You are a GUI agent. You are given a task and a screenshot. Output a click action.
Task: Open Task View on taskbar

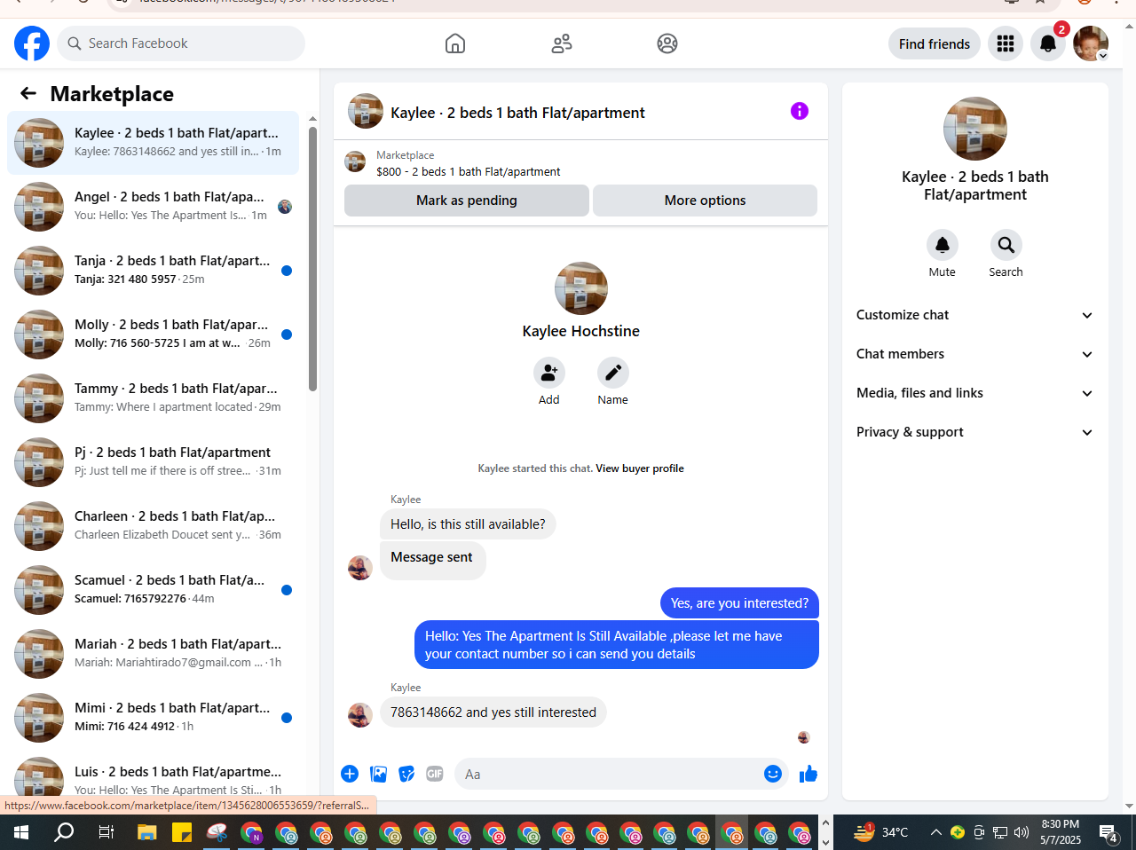click(106, 832)
